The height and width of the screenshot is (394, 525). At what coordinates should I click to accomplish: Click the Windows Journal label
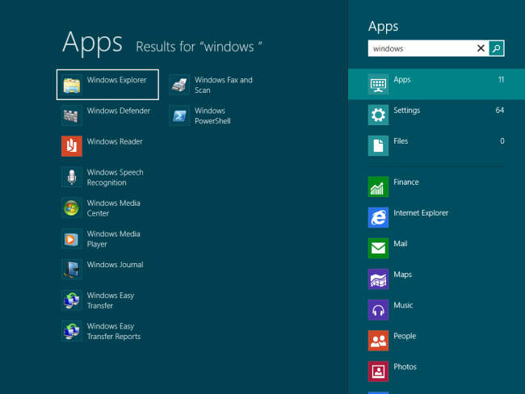pos(115,265)
